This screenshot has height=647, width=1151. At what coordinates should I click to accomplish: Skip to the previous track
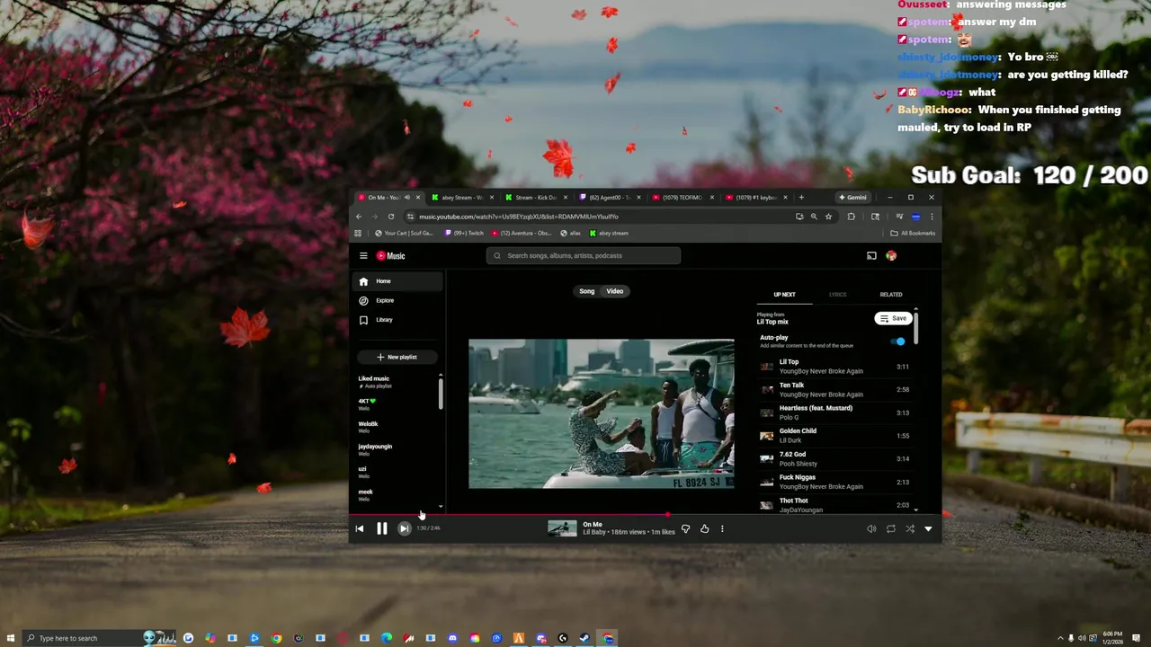[x=360, y=528]
